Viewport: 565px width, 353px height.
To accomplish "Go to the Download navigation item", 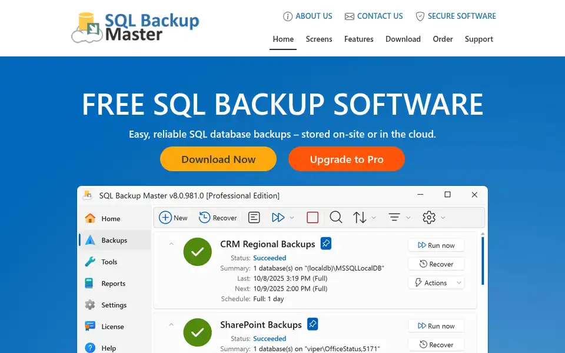I will pyautogui.click(x=403, y=39).
